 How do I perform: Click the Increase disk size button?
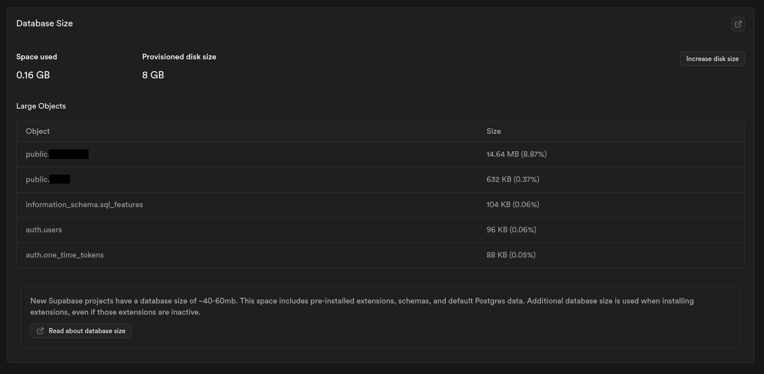712,59
